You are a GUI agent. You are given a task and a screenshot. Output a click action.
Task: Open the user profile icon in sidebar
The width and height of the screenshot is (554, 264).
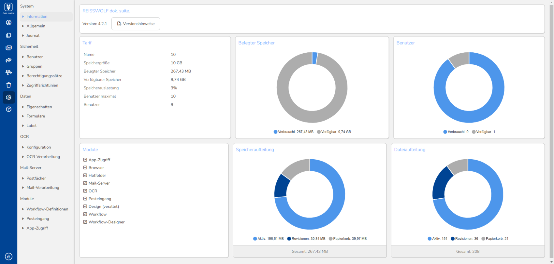pos(8,22)
